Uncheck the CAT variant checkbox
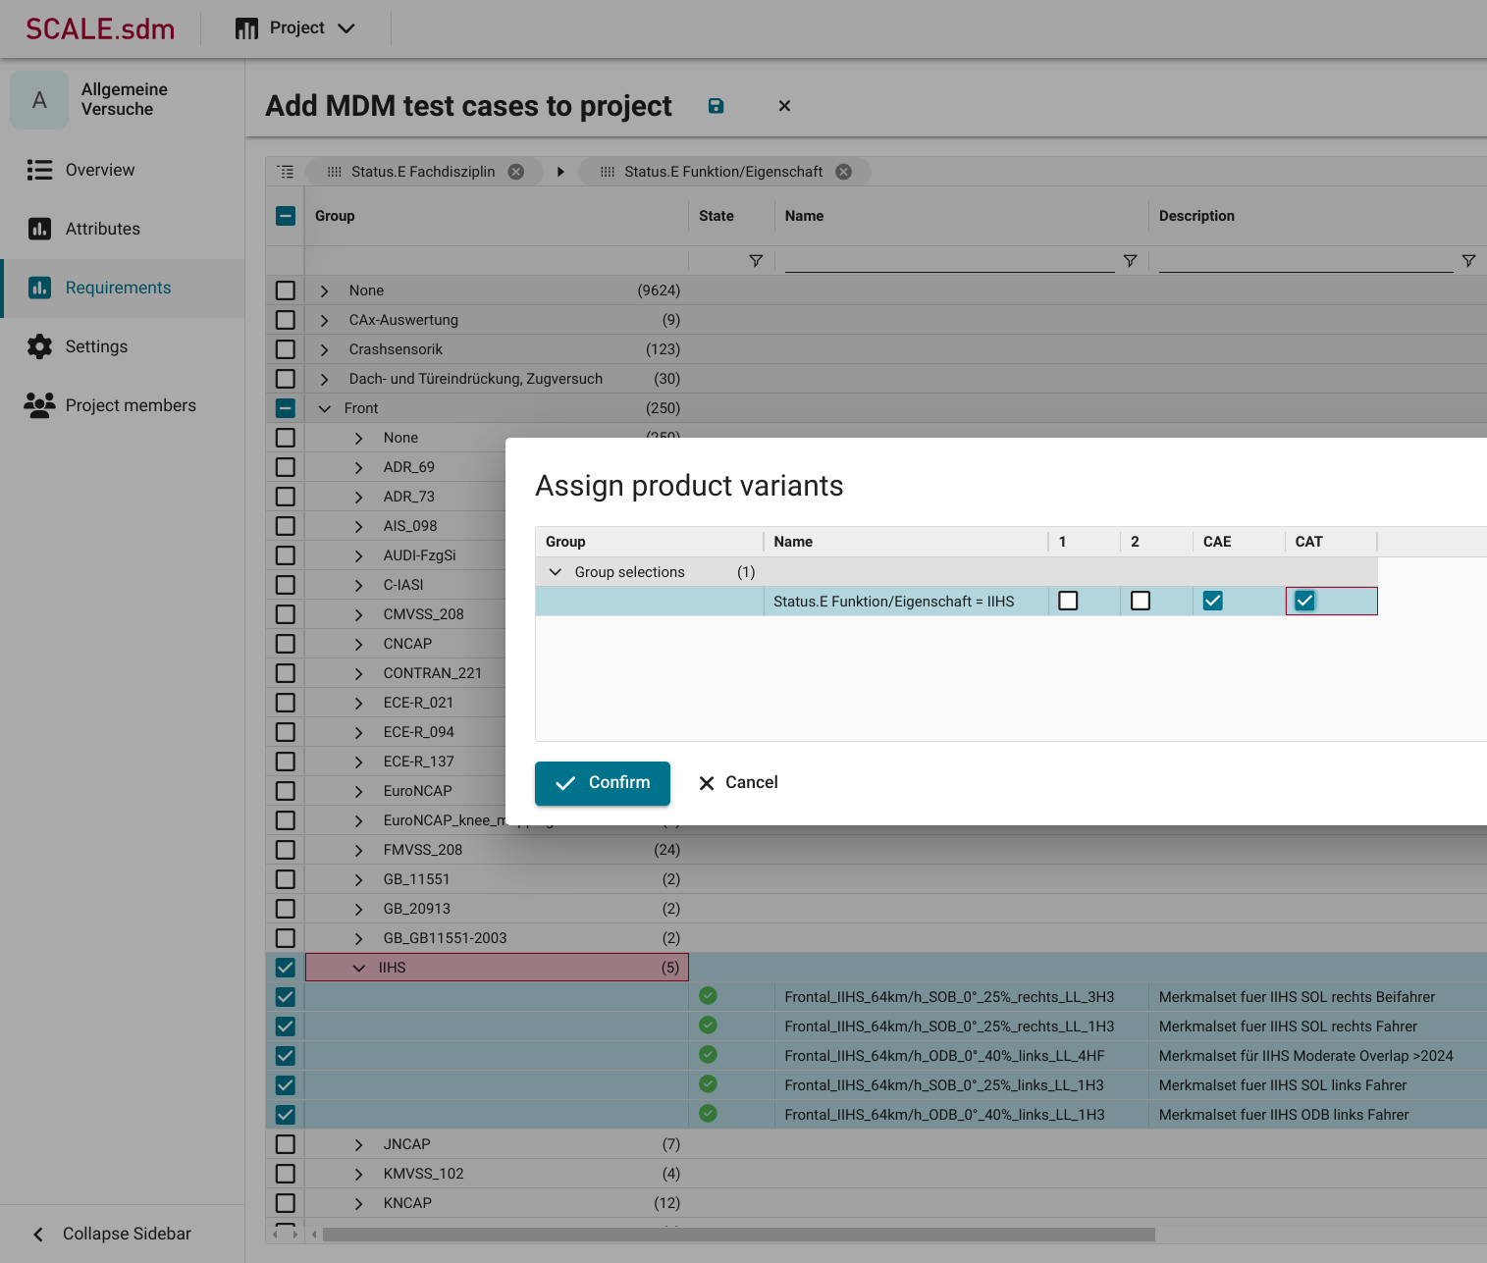This screenshot has width=1487, height=1263. 1304,601
